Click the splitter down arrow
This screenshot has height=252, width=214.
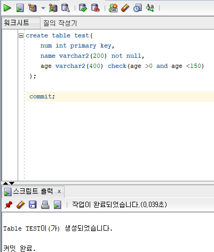point(12,183)
